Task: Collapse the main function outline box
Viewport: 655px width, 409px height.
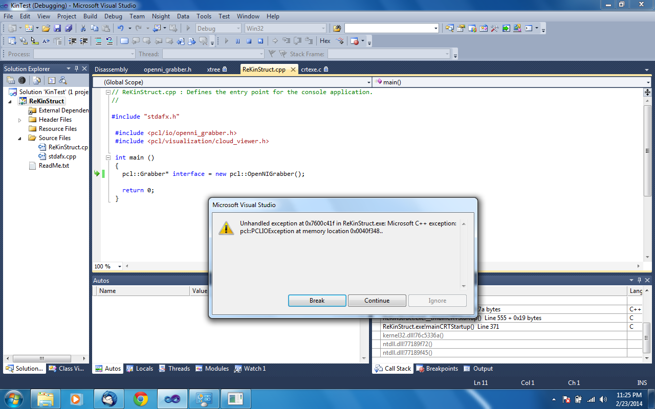Action: click(x=108, y=157)
